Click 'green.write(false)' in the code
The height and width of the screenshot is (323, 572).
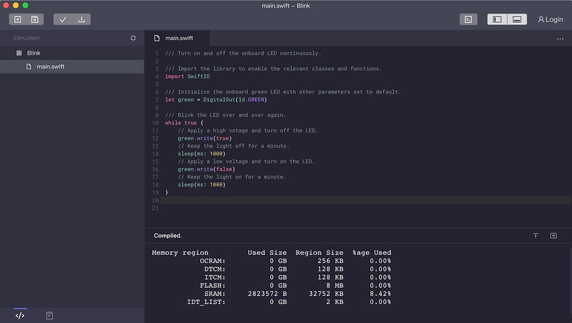point(206,170)
